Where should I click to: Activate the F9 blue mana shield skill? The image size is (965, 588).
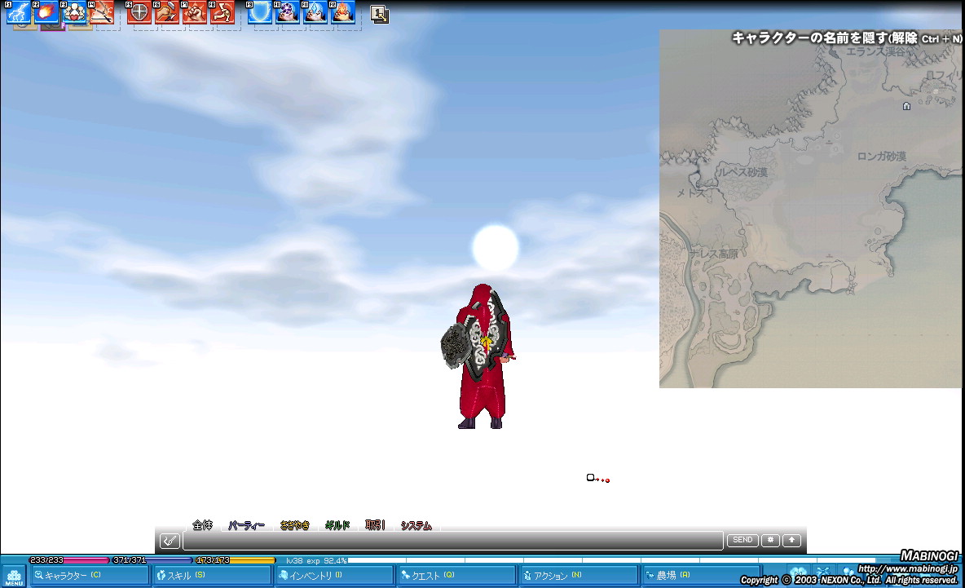point(261,13)
